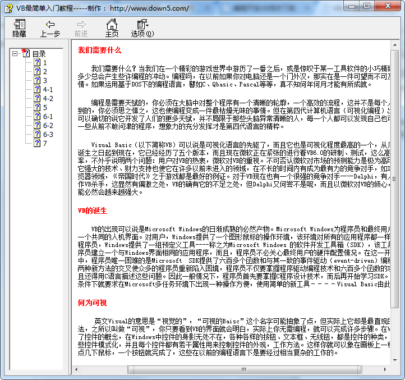Open topic 6-3 from the tree

[x=48, y=135]
